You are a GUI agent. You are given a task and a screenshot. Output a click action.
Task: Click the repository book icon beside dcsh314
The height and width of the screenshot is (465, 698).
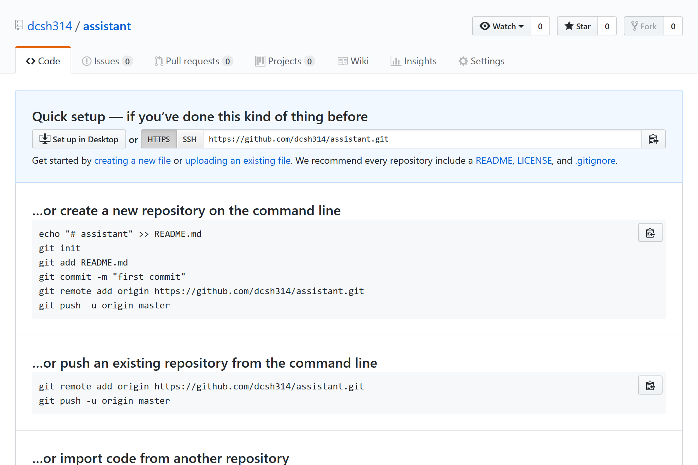point(19,25)
